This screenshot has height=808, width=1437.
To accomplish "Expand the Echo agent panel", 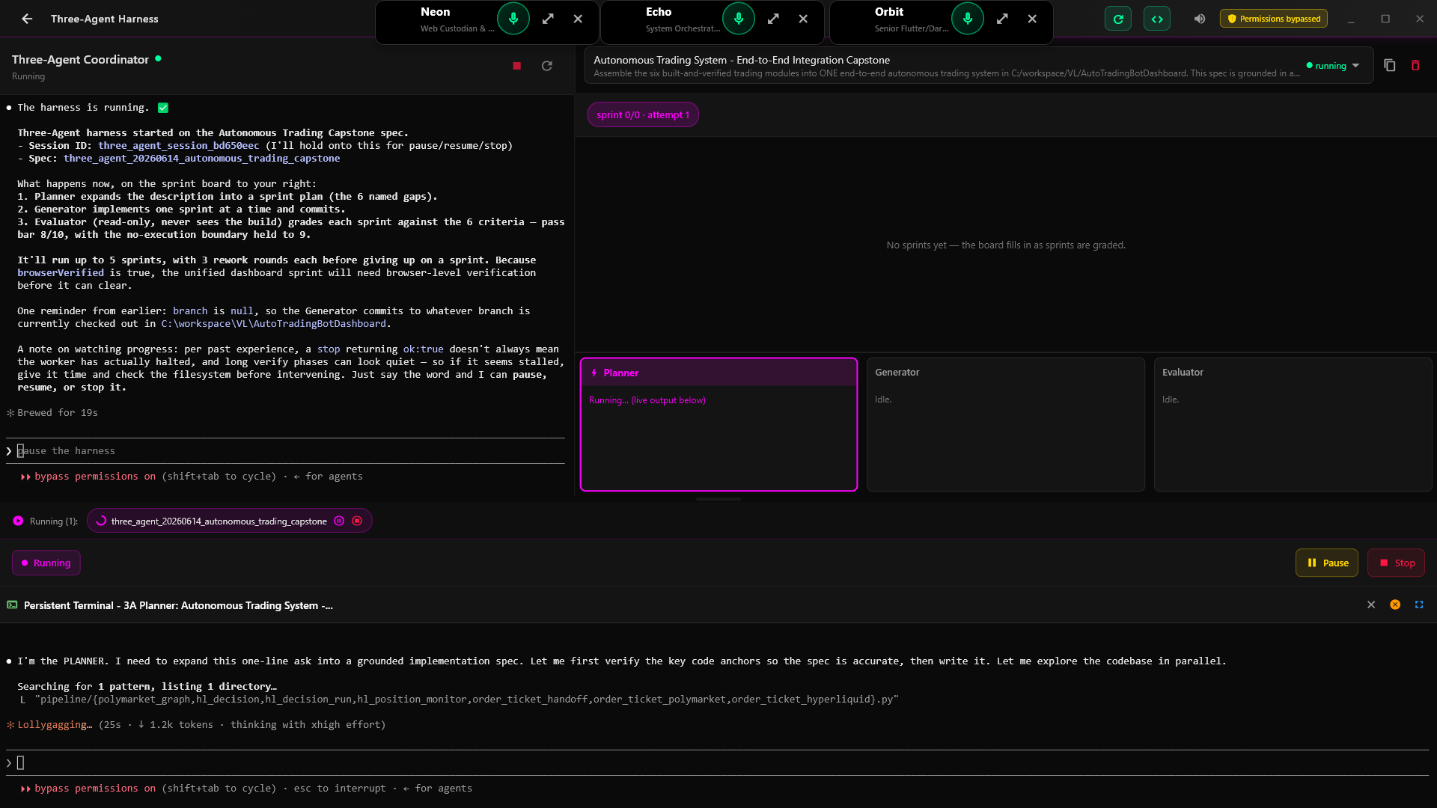I will (773, 19).
